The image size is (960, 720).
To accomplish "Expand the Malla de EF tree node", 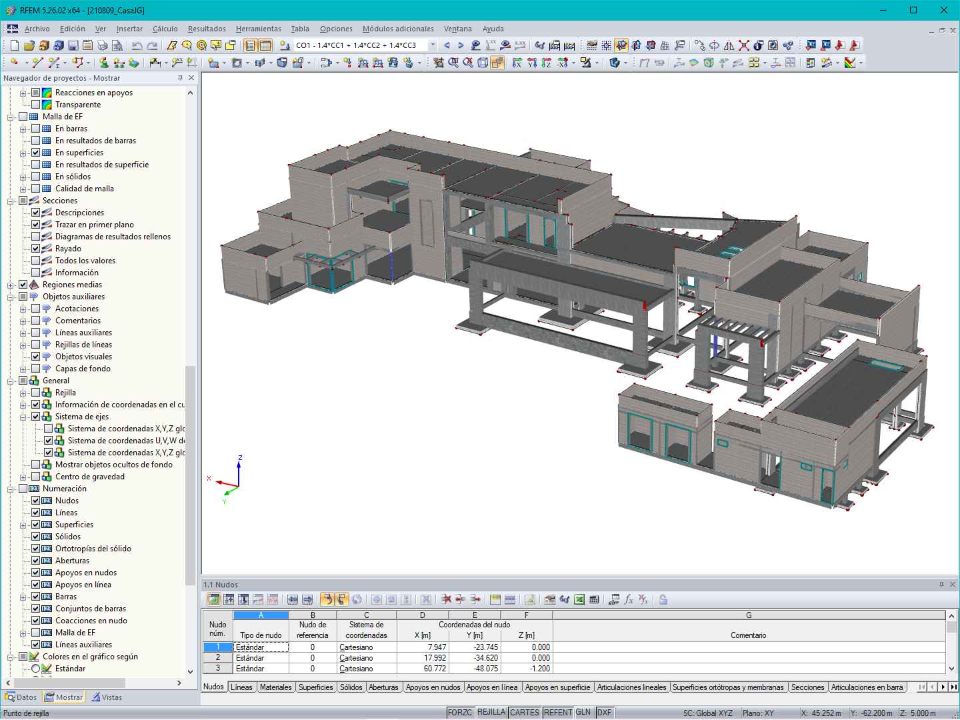I will 9,116.
